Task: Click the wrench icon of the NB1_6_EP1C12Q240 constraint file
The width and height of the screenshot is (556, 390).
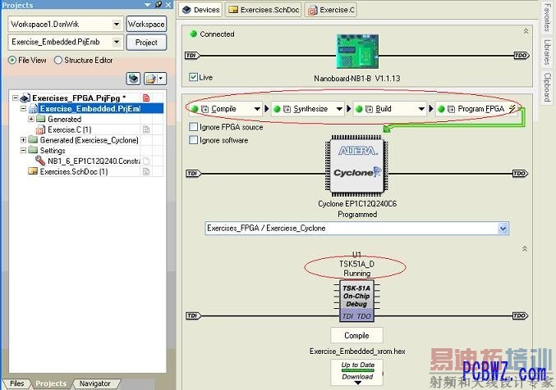Action: pos(40,161)
